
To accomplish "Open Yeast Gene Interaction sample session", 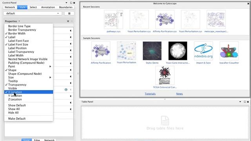I will [178, 51].
